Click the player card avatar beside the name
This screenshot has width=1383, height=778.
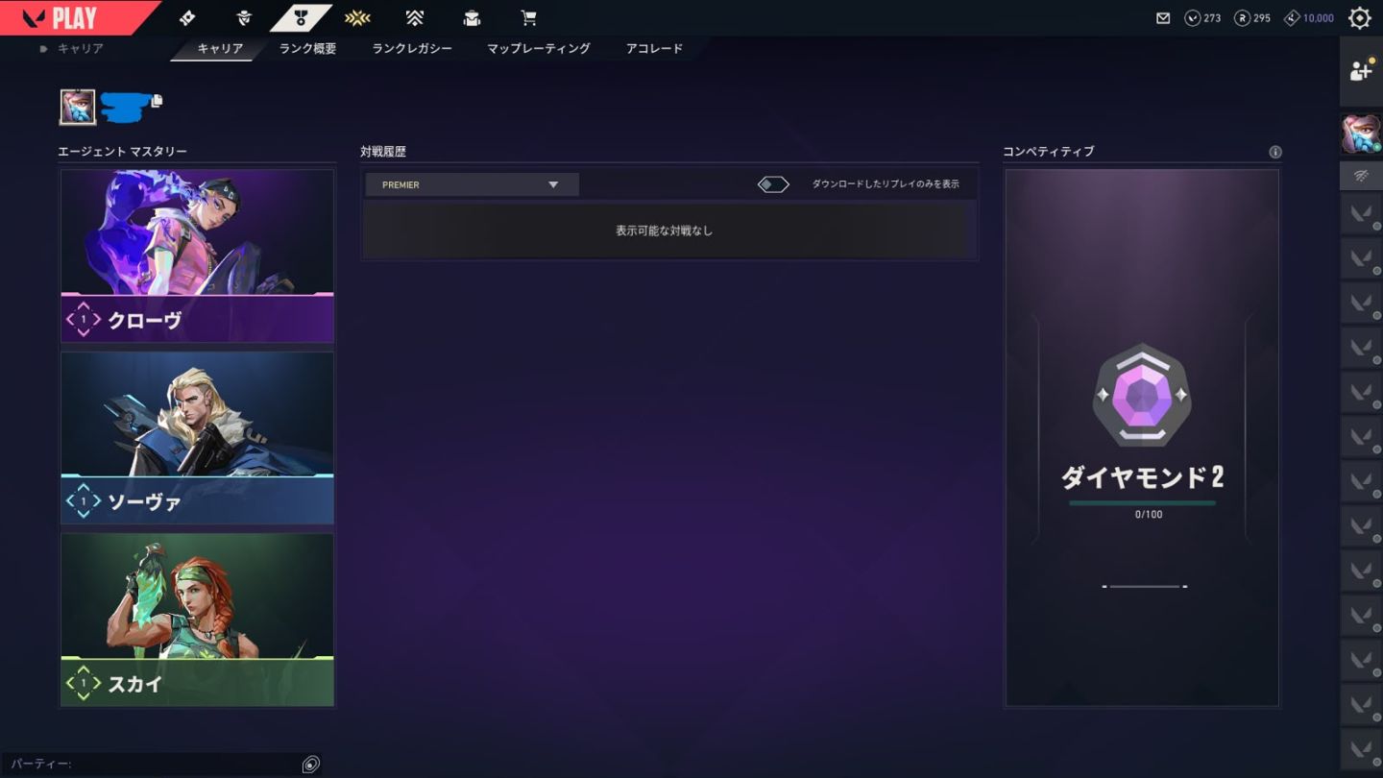(78, 107)
